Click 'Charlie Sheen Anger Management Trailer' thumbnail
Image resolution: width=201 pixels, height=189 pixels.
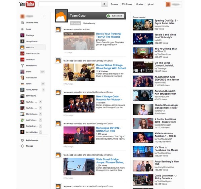pos(143,109)
